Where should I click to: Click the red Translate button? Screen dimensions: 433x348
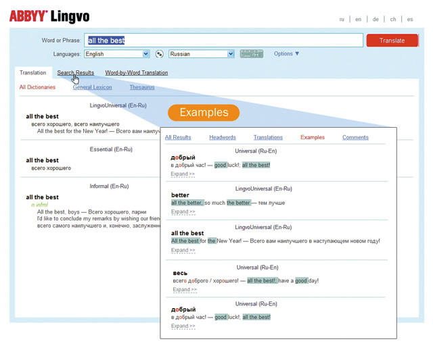pos(392,41)
